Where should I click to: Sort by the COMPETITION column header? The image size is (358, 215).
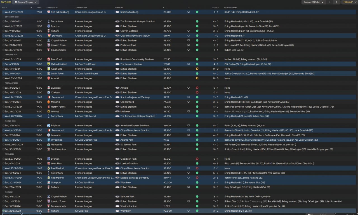tap(81, 7)
